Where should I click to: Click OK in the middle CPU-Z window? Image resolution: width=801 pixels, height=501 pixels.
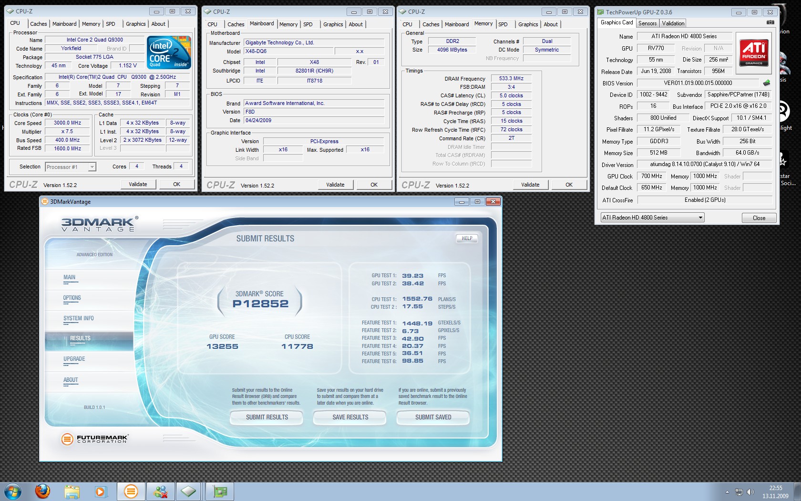pos(374,185)
